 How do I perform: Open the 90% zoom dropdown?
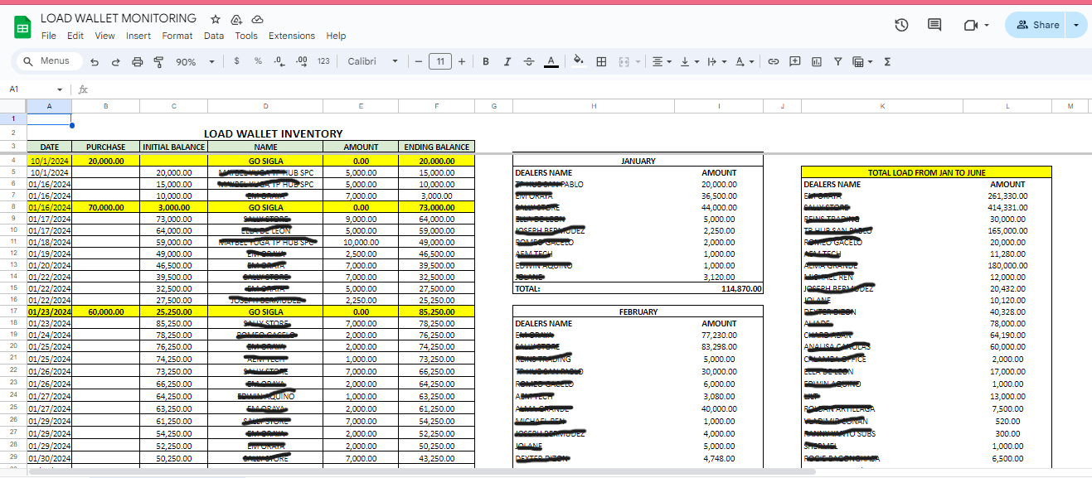click(196, 61)
